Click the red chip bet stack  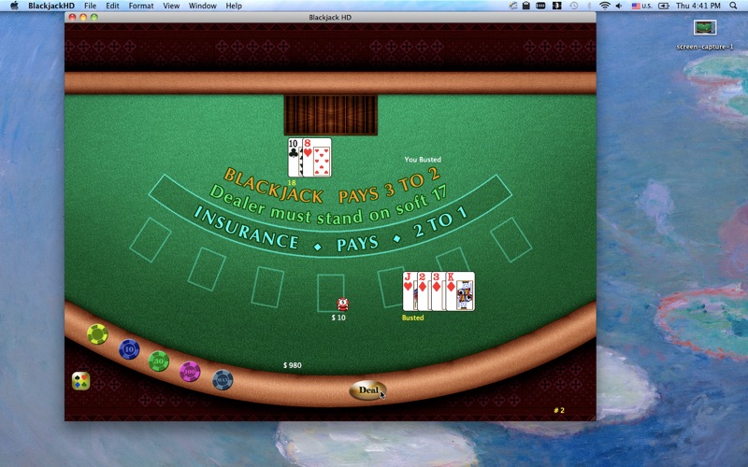(x=343, y=304)
